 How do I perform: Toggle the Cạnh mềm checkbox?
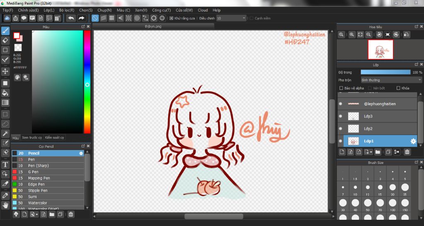click(251, 18)
